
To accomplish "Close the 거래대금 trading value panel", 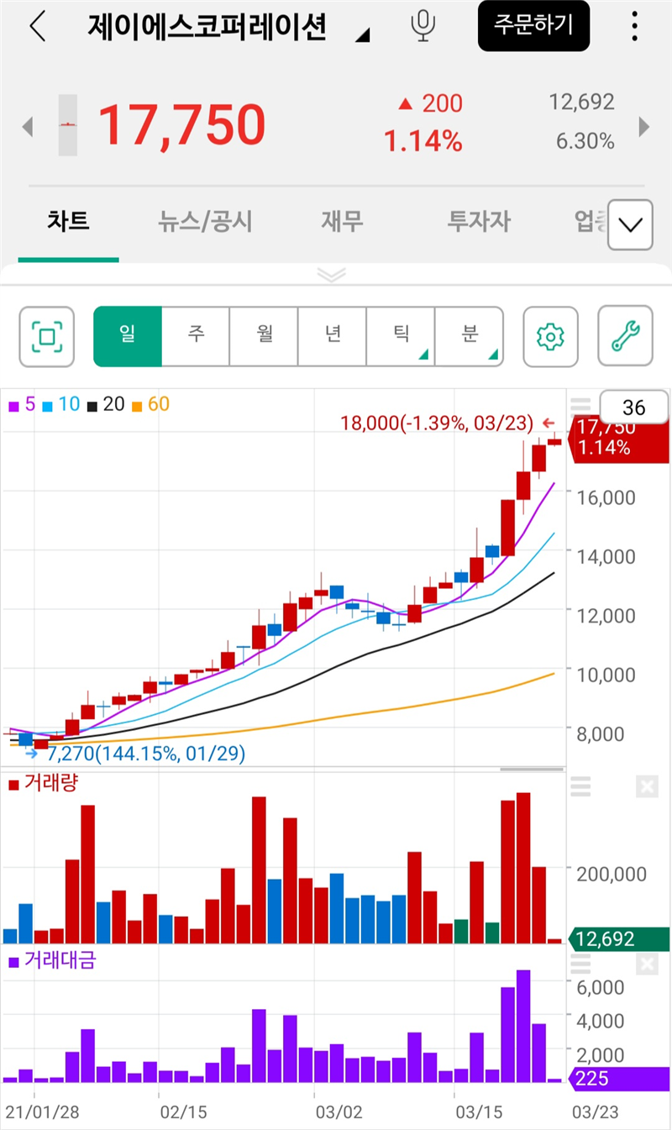I will click(x=647, y=965).
